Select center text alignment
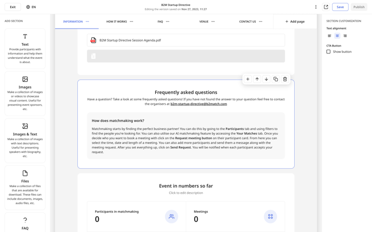Image resolution: width=372 pixels, height=232 pixels. 337,36
